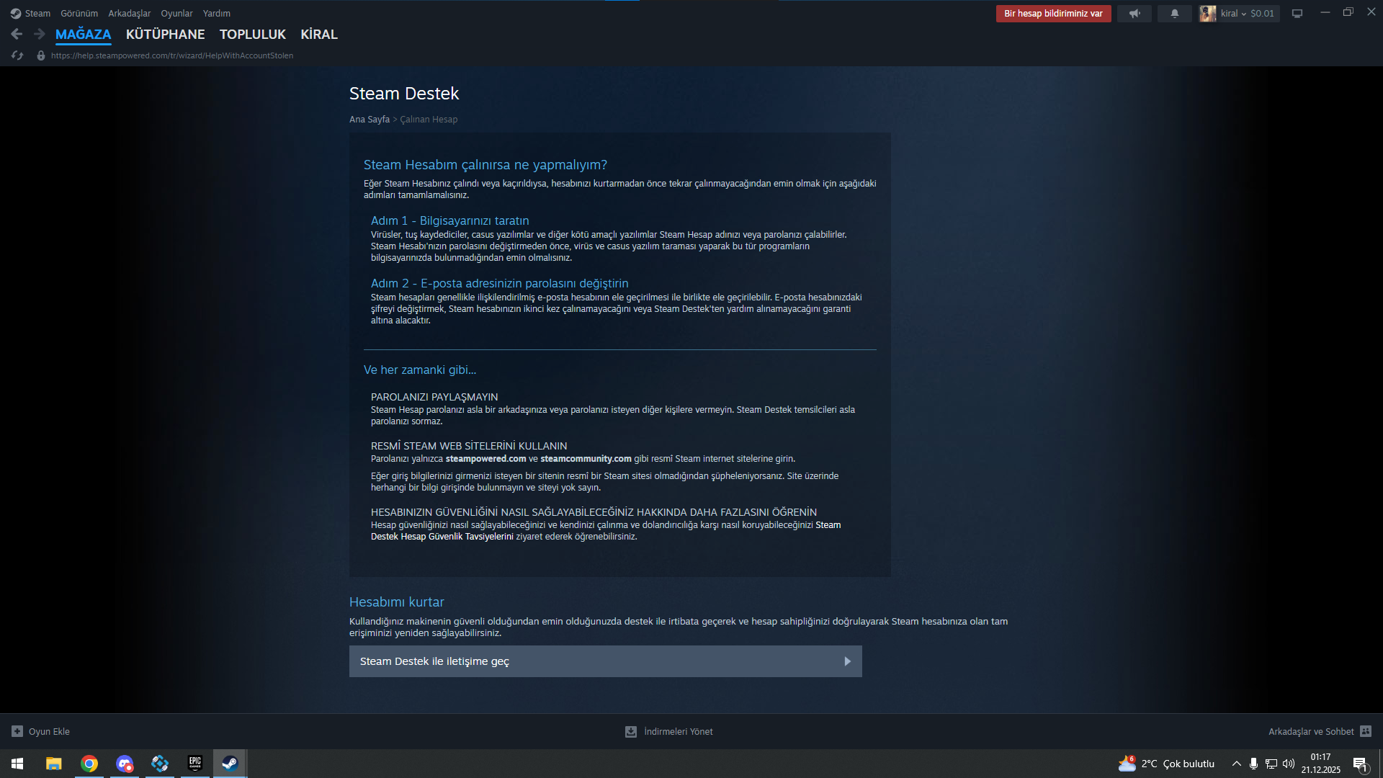
Task: Click the lock icon beside the URL
Action: point(41,55)
